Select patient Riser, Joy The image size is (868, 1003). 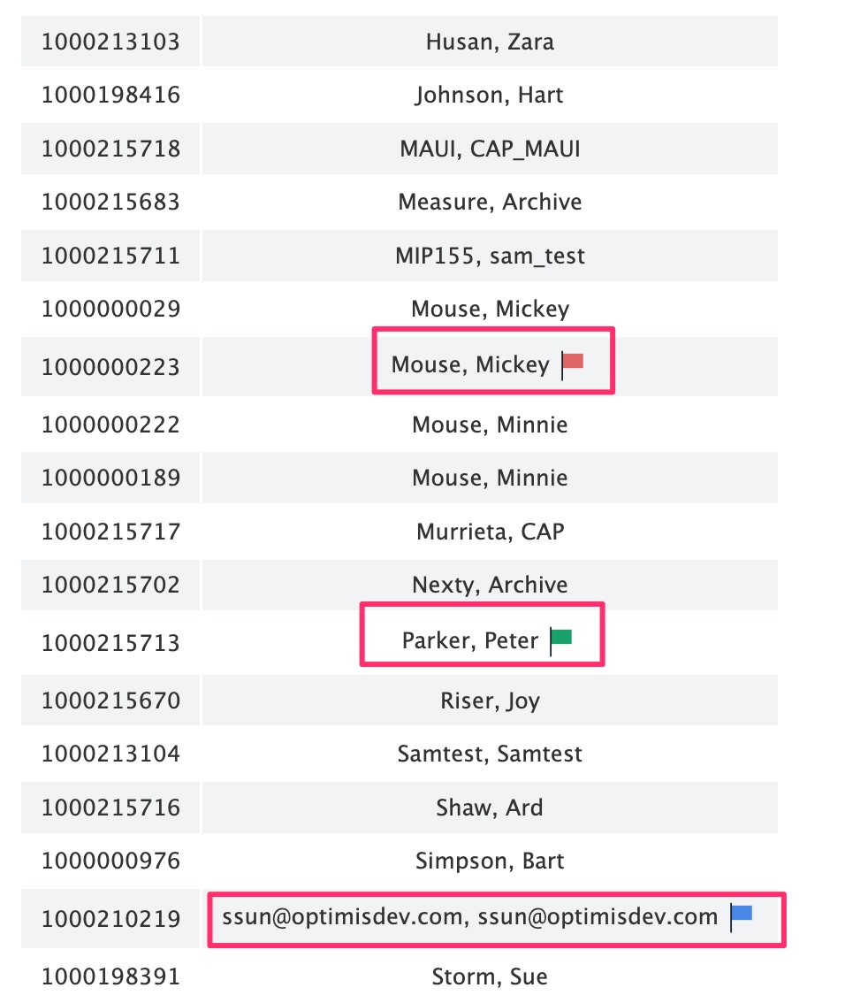(x=490, y=701)
